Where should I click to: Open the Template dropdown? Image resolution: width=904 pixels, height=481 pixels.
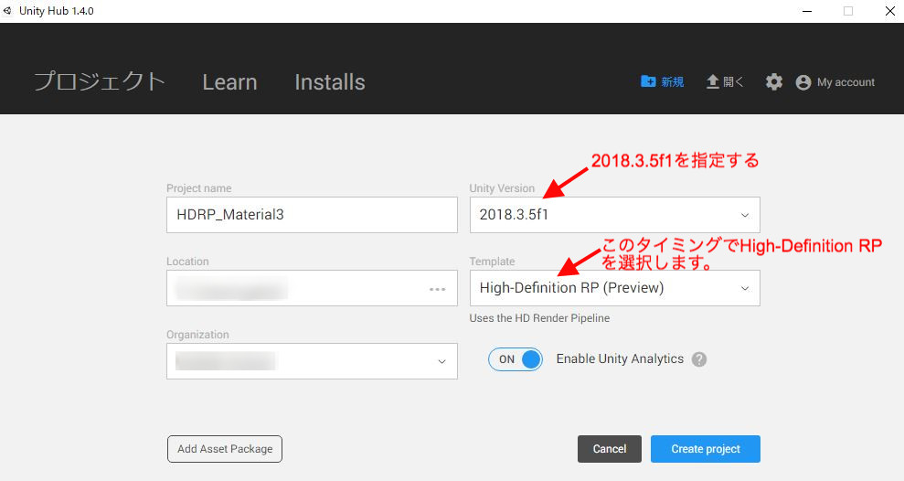pyautogui.click(x=614, y=288)
